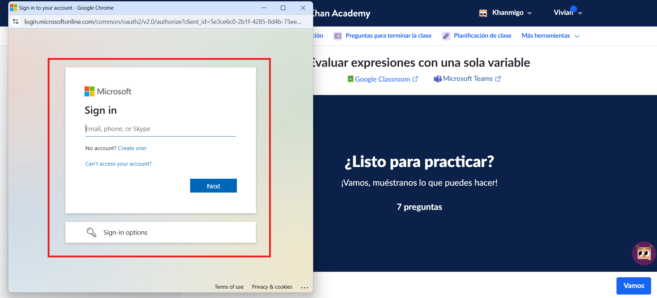Click the "¿Listo para practicar?" heading
657x298 pixels.
pyautogui.click(x=419, y=161)
